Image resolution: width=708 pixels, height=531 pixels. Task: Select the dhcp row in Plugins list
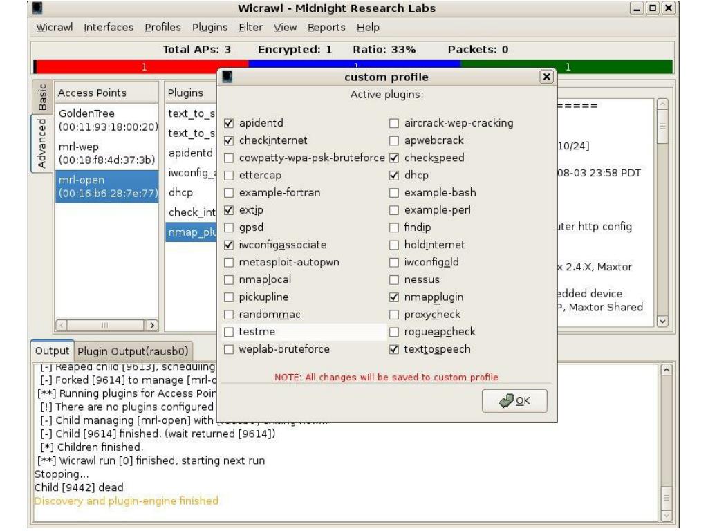pos(191,193)
